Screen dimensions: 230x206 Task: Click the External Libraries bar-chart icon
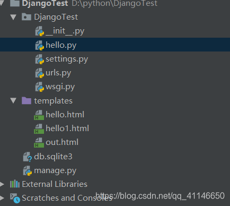[15, 184]
